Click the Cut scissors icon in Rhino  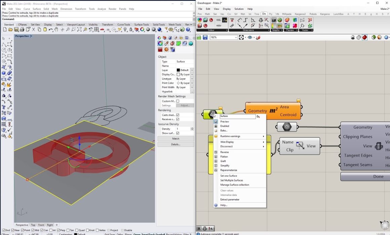pyautogui.click(x=33, y=30)
